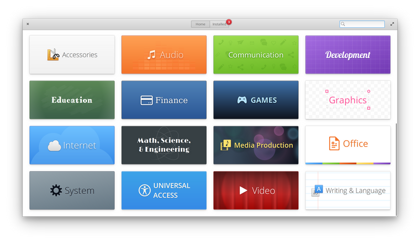Open the Office category
The image size is (420, 243).
[348, 145]
